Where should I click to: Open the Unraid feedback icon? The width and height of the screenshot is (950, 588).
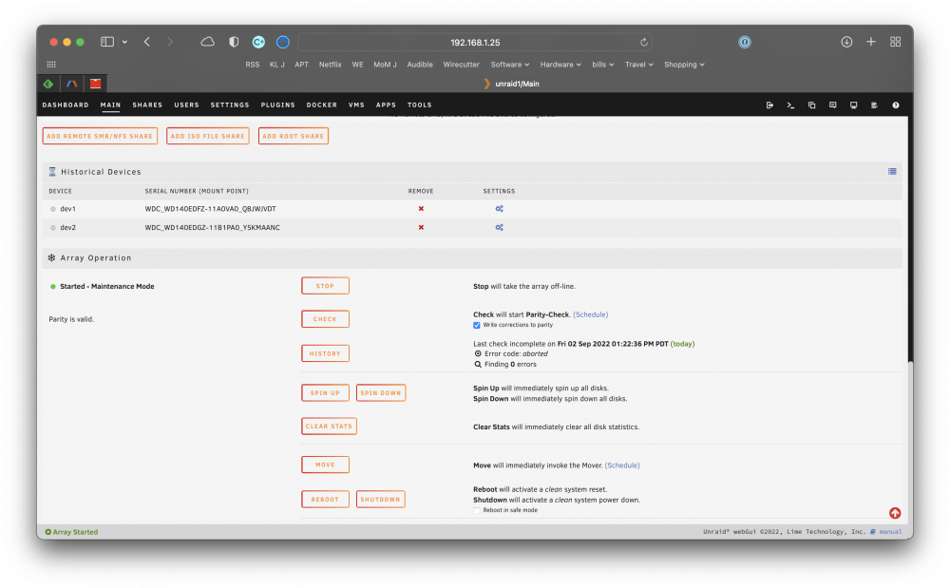(832, 105)
